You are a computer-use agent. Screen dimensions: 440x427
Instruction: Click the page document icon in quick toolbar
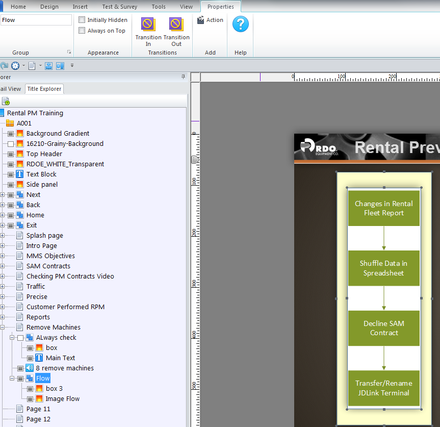[32, 66]
